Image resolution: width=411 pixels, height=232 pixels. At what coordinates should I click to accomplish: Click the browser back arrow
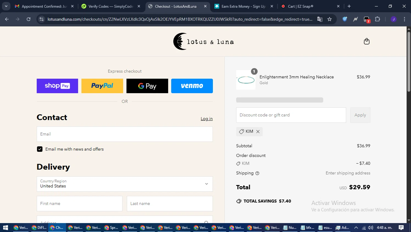tap(7, 19)
